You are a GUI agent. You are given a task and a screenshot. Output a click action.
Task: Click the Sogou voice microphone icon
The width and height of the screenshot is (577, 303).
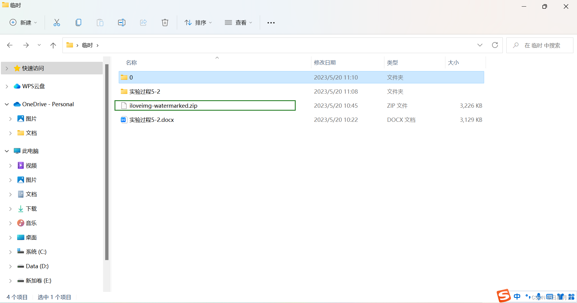click(539, 297)
